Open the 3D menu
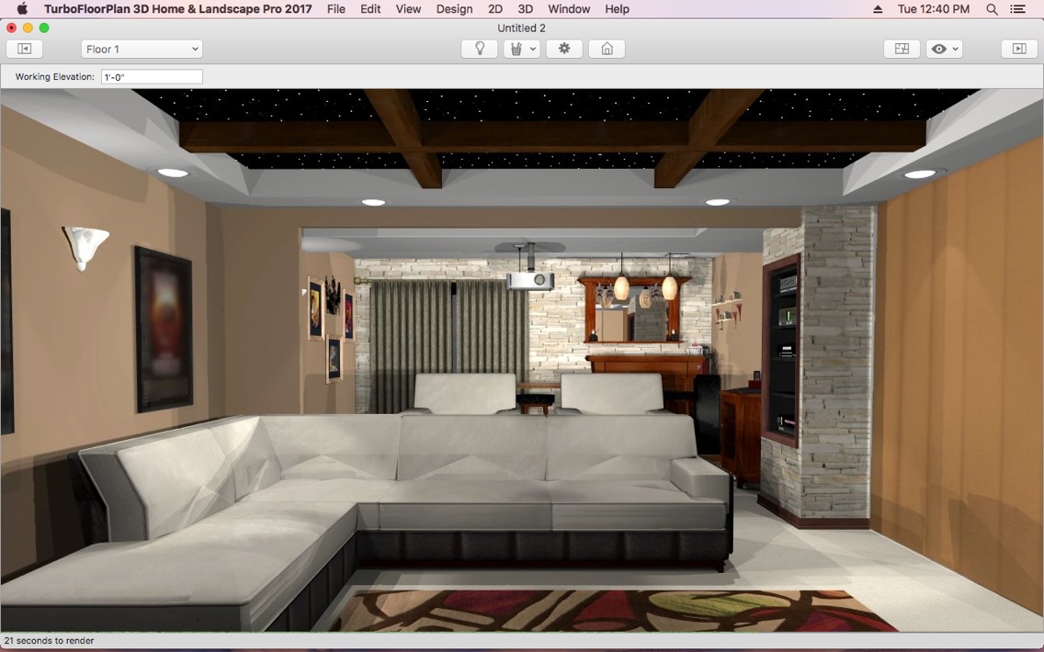 (525, 9)
